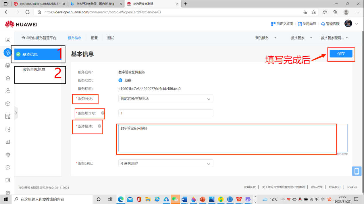Click the Windows taskbar search box
Screen dimensions: 364x204
52,199
